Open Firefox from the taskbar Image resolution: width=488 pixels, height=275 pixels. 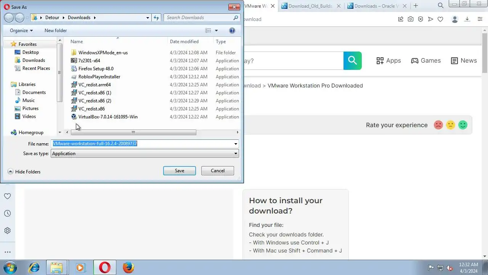128,267
